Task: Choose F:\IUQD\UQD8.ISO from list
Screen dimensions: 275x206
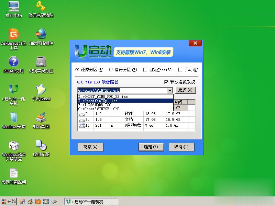Action: click(125, 105)
